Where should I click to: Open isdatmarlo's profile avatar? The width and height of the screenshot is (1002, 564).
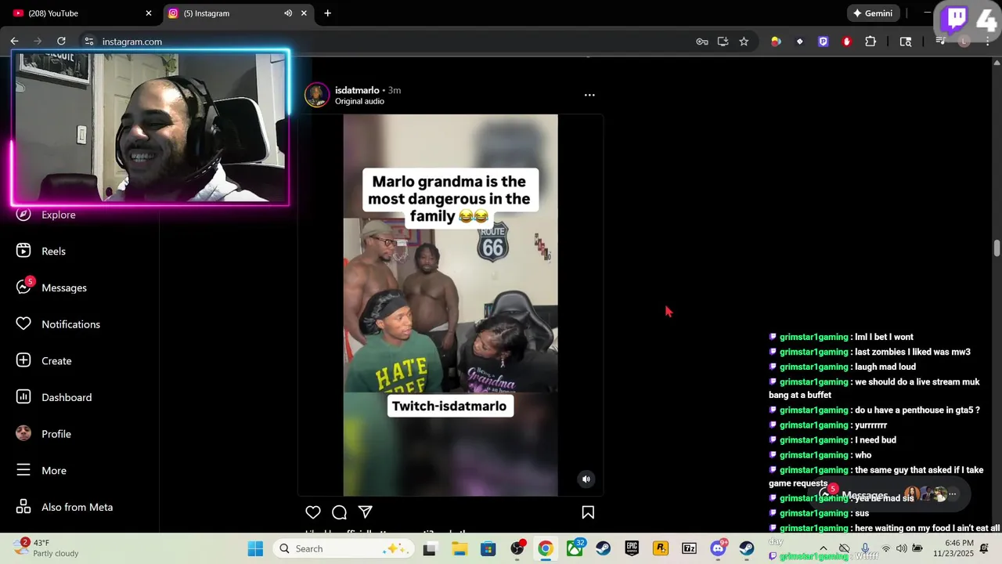pyautogui.click(x=317, y=95)
